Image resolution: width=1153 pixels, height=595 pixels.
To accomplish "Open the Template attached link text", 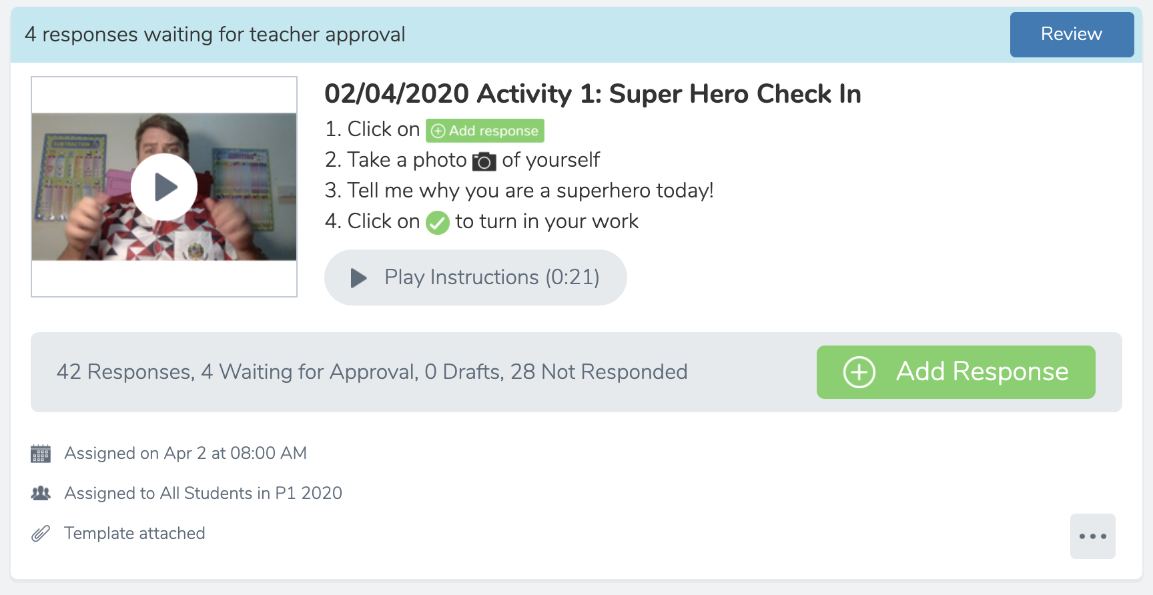I will point(135,533).
